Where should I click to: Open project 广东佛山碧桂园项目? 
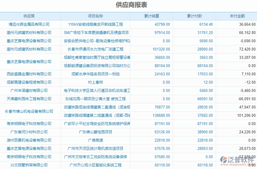point(96,132)
